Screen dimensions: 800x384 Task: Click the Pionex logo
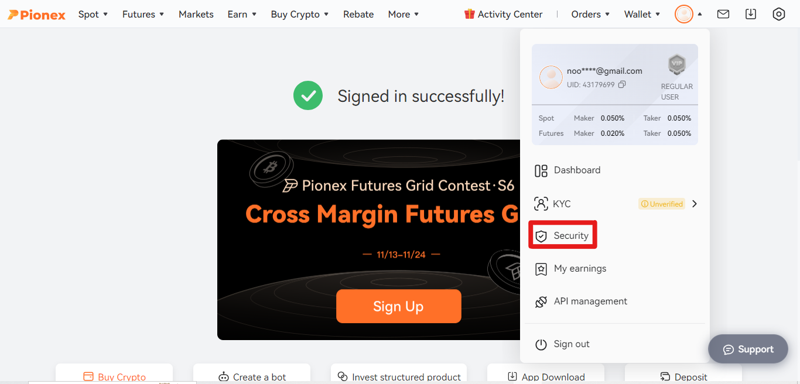(36, 15)
